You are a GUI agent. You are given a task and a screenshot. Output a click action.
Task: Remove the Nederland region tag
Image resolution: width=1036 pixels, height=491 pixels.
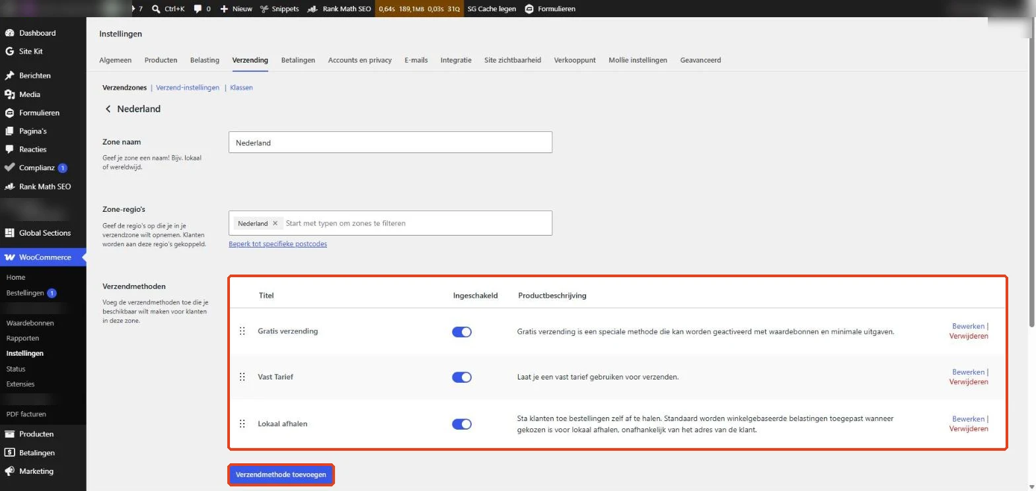276,223
